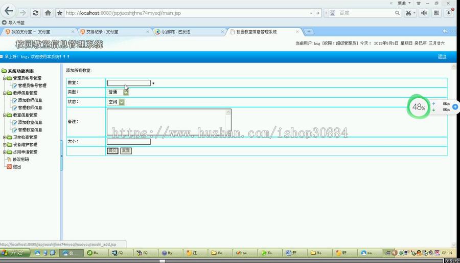Screen dimensions: 460x263
Task: Reload the page with the refresh icon
Action: coord(35,13)
